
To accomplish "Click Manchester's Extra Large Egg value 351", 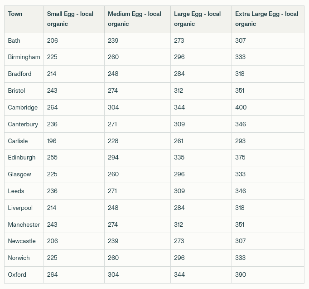I will [240, 224].
